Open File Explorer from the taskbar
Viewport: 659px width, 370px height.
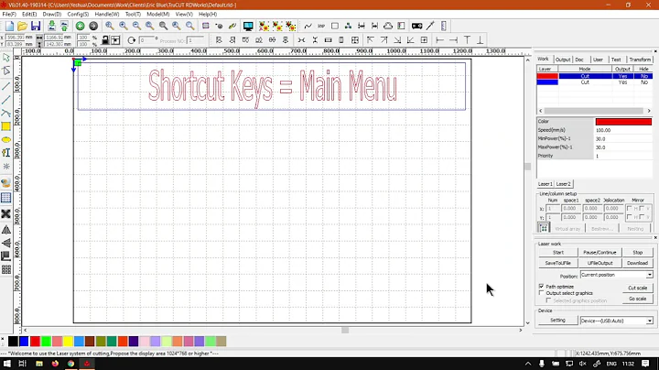[x=39, y=364]
